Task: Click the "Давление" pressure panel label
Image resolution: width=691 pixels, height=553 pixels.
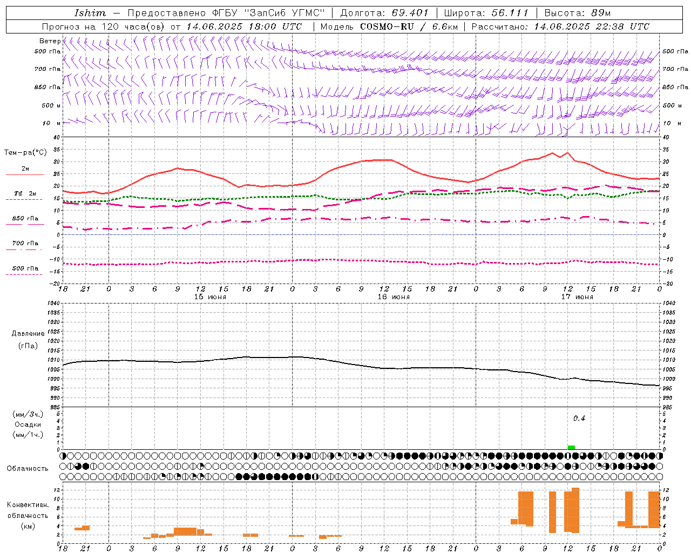Action: pyautogui.click(x=28, y=334)
